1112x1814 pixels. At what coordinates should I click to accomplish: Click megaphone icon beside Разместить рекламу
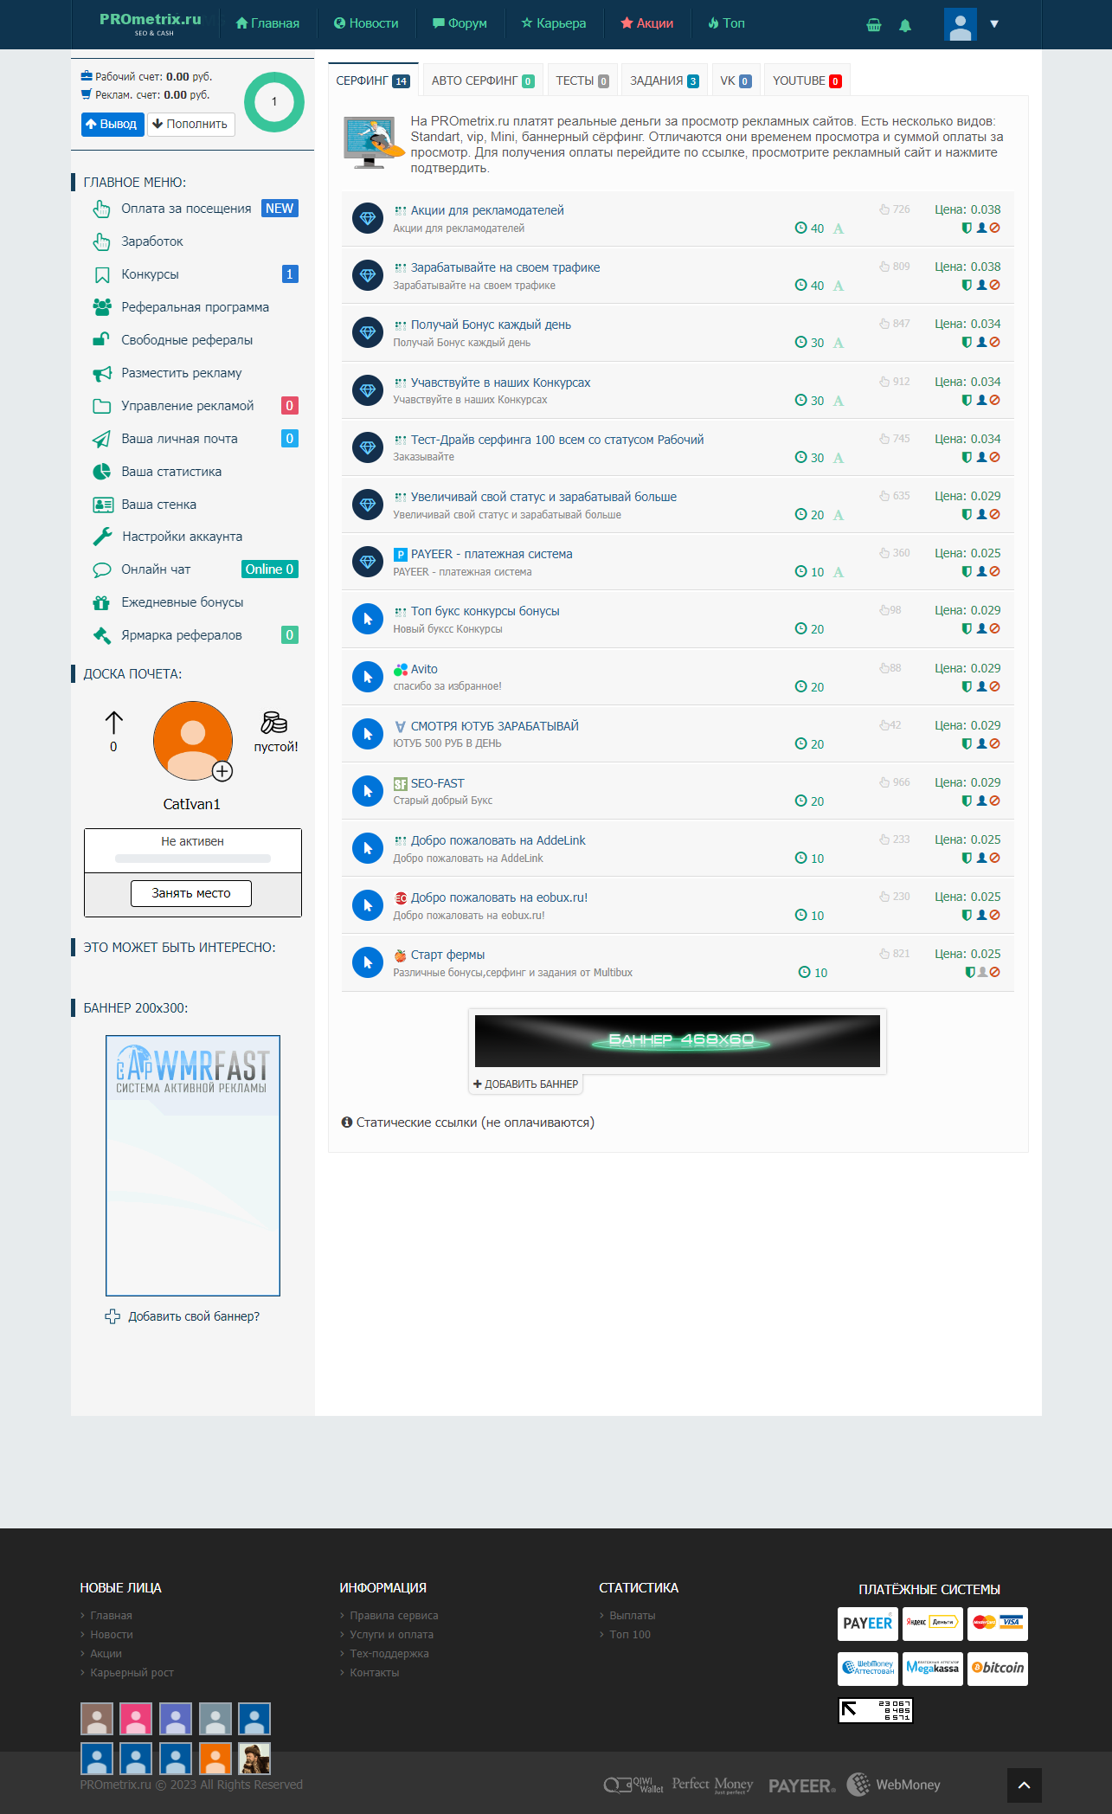[102, 373]
